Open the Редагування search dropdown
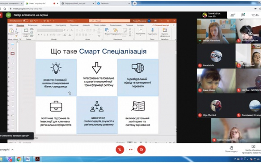Screen dimensions: 261x163 (140, 31)
